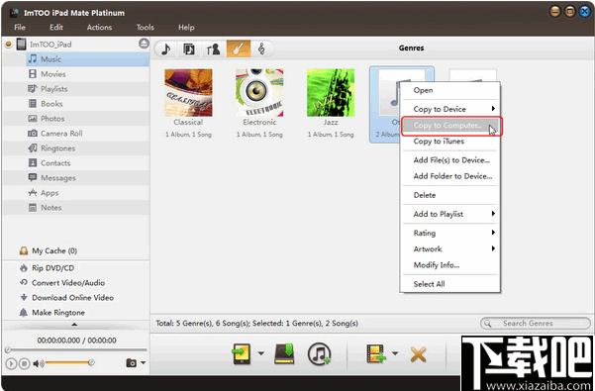Click the Search Genres field
This screenshot has height=391, width=595.
[x=535, y=323]
